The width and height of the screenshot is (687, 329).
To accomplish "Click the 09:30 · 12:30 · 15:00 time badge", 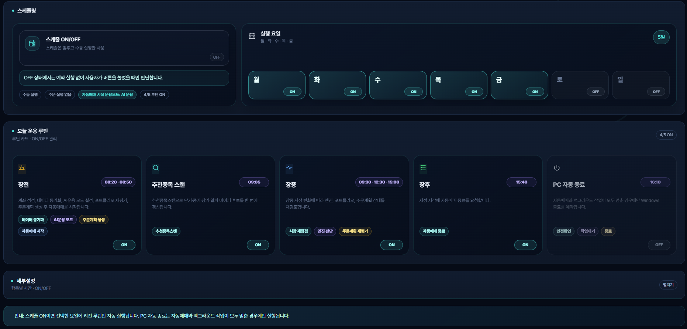I will (379, 182).
